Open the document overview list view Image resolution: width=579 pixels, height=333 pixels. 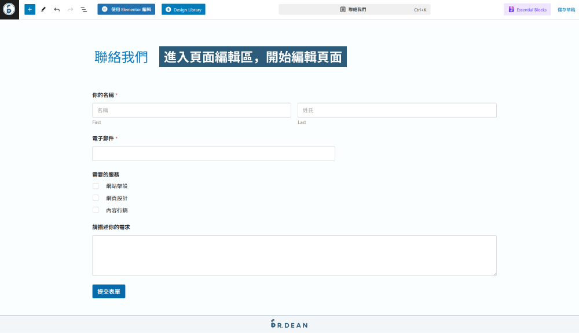coord(84,10)
